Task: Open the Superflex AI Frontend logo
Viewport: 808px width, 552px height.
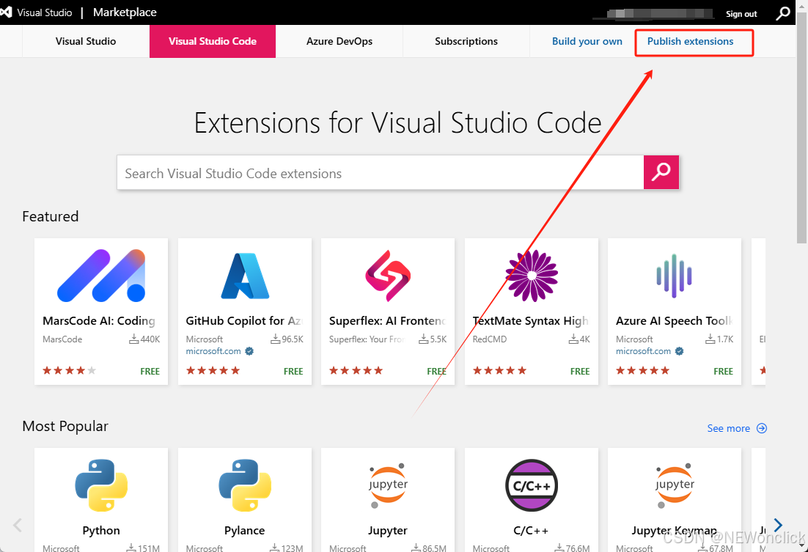Action: click(x=388, y=276)
